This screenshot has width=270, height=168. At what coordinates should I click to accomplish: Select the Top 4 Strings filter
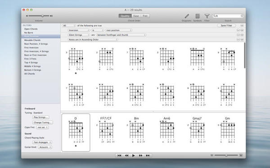(31, 63)
